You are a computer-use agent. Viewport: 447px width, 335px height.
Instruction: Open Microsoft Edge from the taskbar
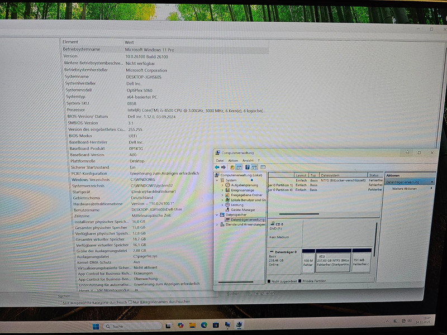click(x=204, y=326)
